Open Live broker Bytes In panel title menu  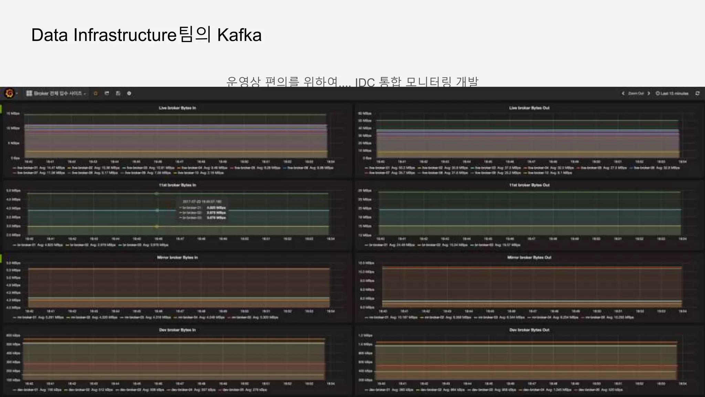[177, 108]
